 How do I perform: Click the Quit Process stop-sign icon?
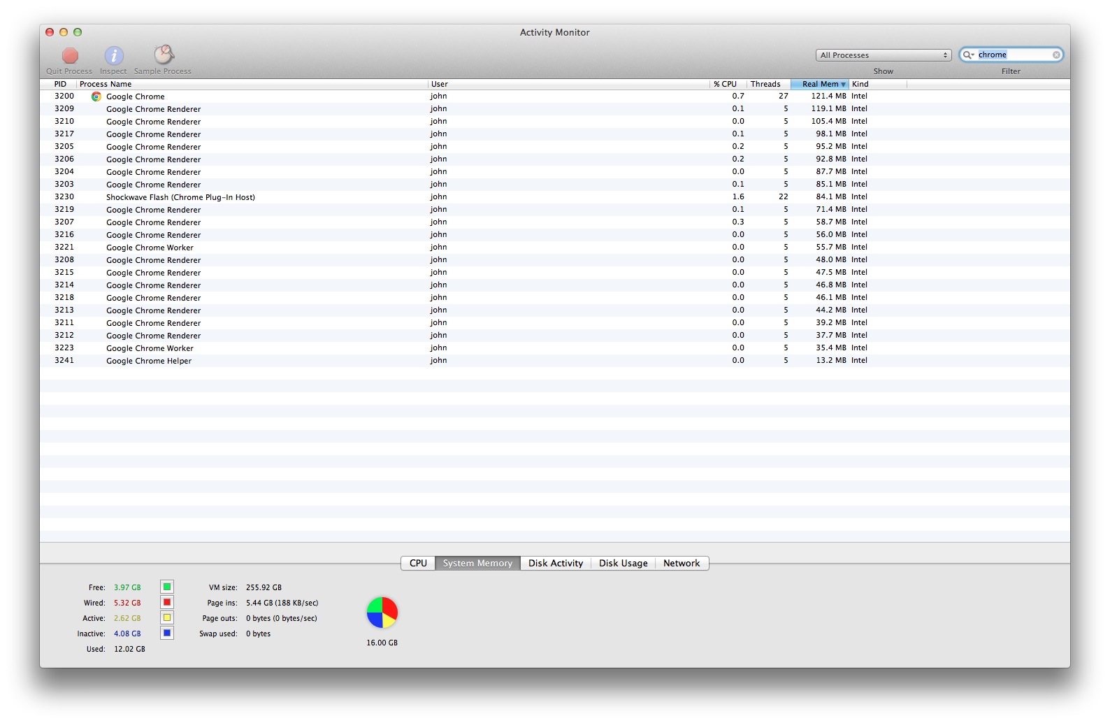click(x=70, y=55)
